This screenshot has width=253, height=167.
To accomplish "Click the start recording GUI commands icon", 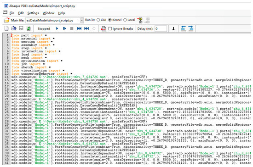I will pyautogui.click(x=140, y=20).
